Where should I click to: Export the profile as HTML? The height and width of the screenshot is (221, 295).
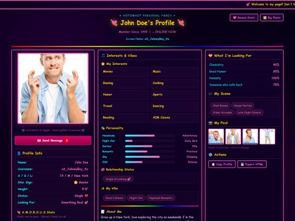point(252,164)
